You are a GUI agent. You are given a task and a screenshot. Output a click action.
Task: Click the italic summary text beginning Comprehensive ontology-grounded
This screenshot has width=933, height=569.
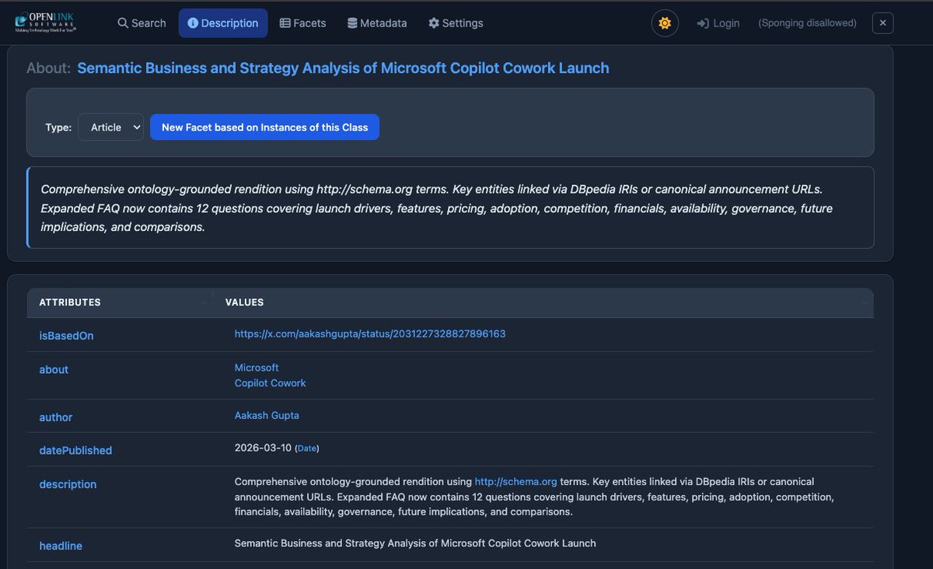point(437,208)
